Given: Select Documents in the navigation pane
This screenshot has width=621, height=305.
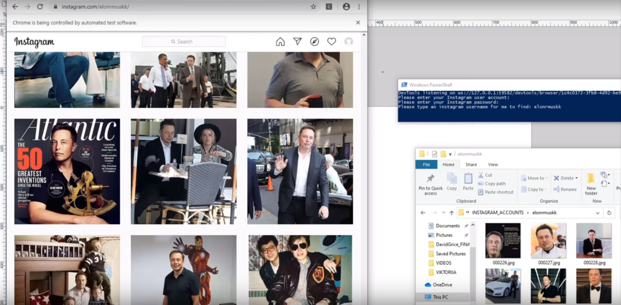Looking at the screenshot, I should click(448, 226).
